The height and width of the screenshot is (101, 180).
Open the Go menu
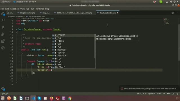[x=28, y=9]
